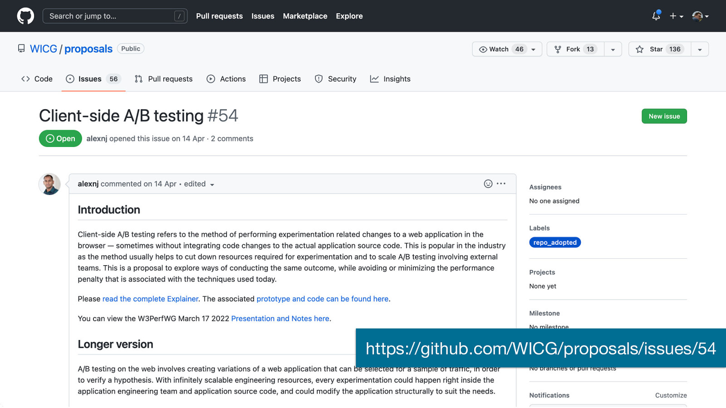Switch to the repository Issues tab
This screenshot has height=408, width=726.
pos(93,79)
